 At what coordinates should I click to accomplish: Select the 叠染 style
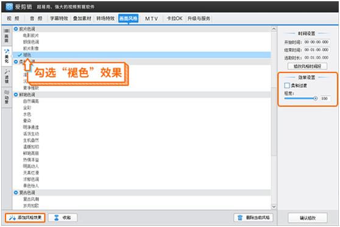point(27,121)
